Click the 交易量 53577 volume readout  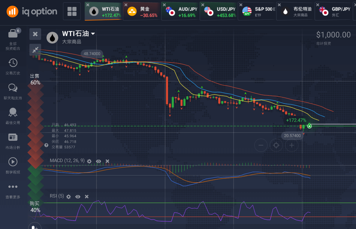point(63,147)
